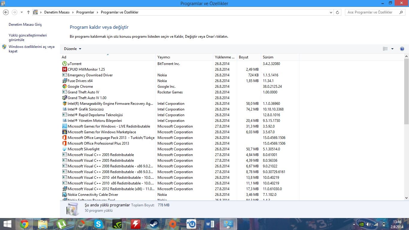Select Intel® Grafik Sürücüsü entry
This screenshot has height=230, width=409.
click(x=180, y=109)
